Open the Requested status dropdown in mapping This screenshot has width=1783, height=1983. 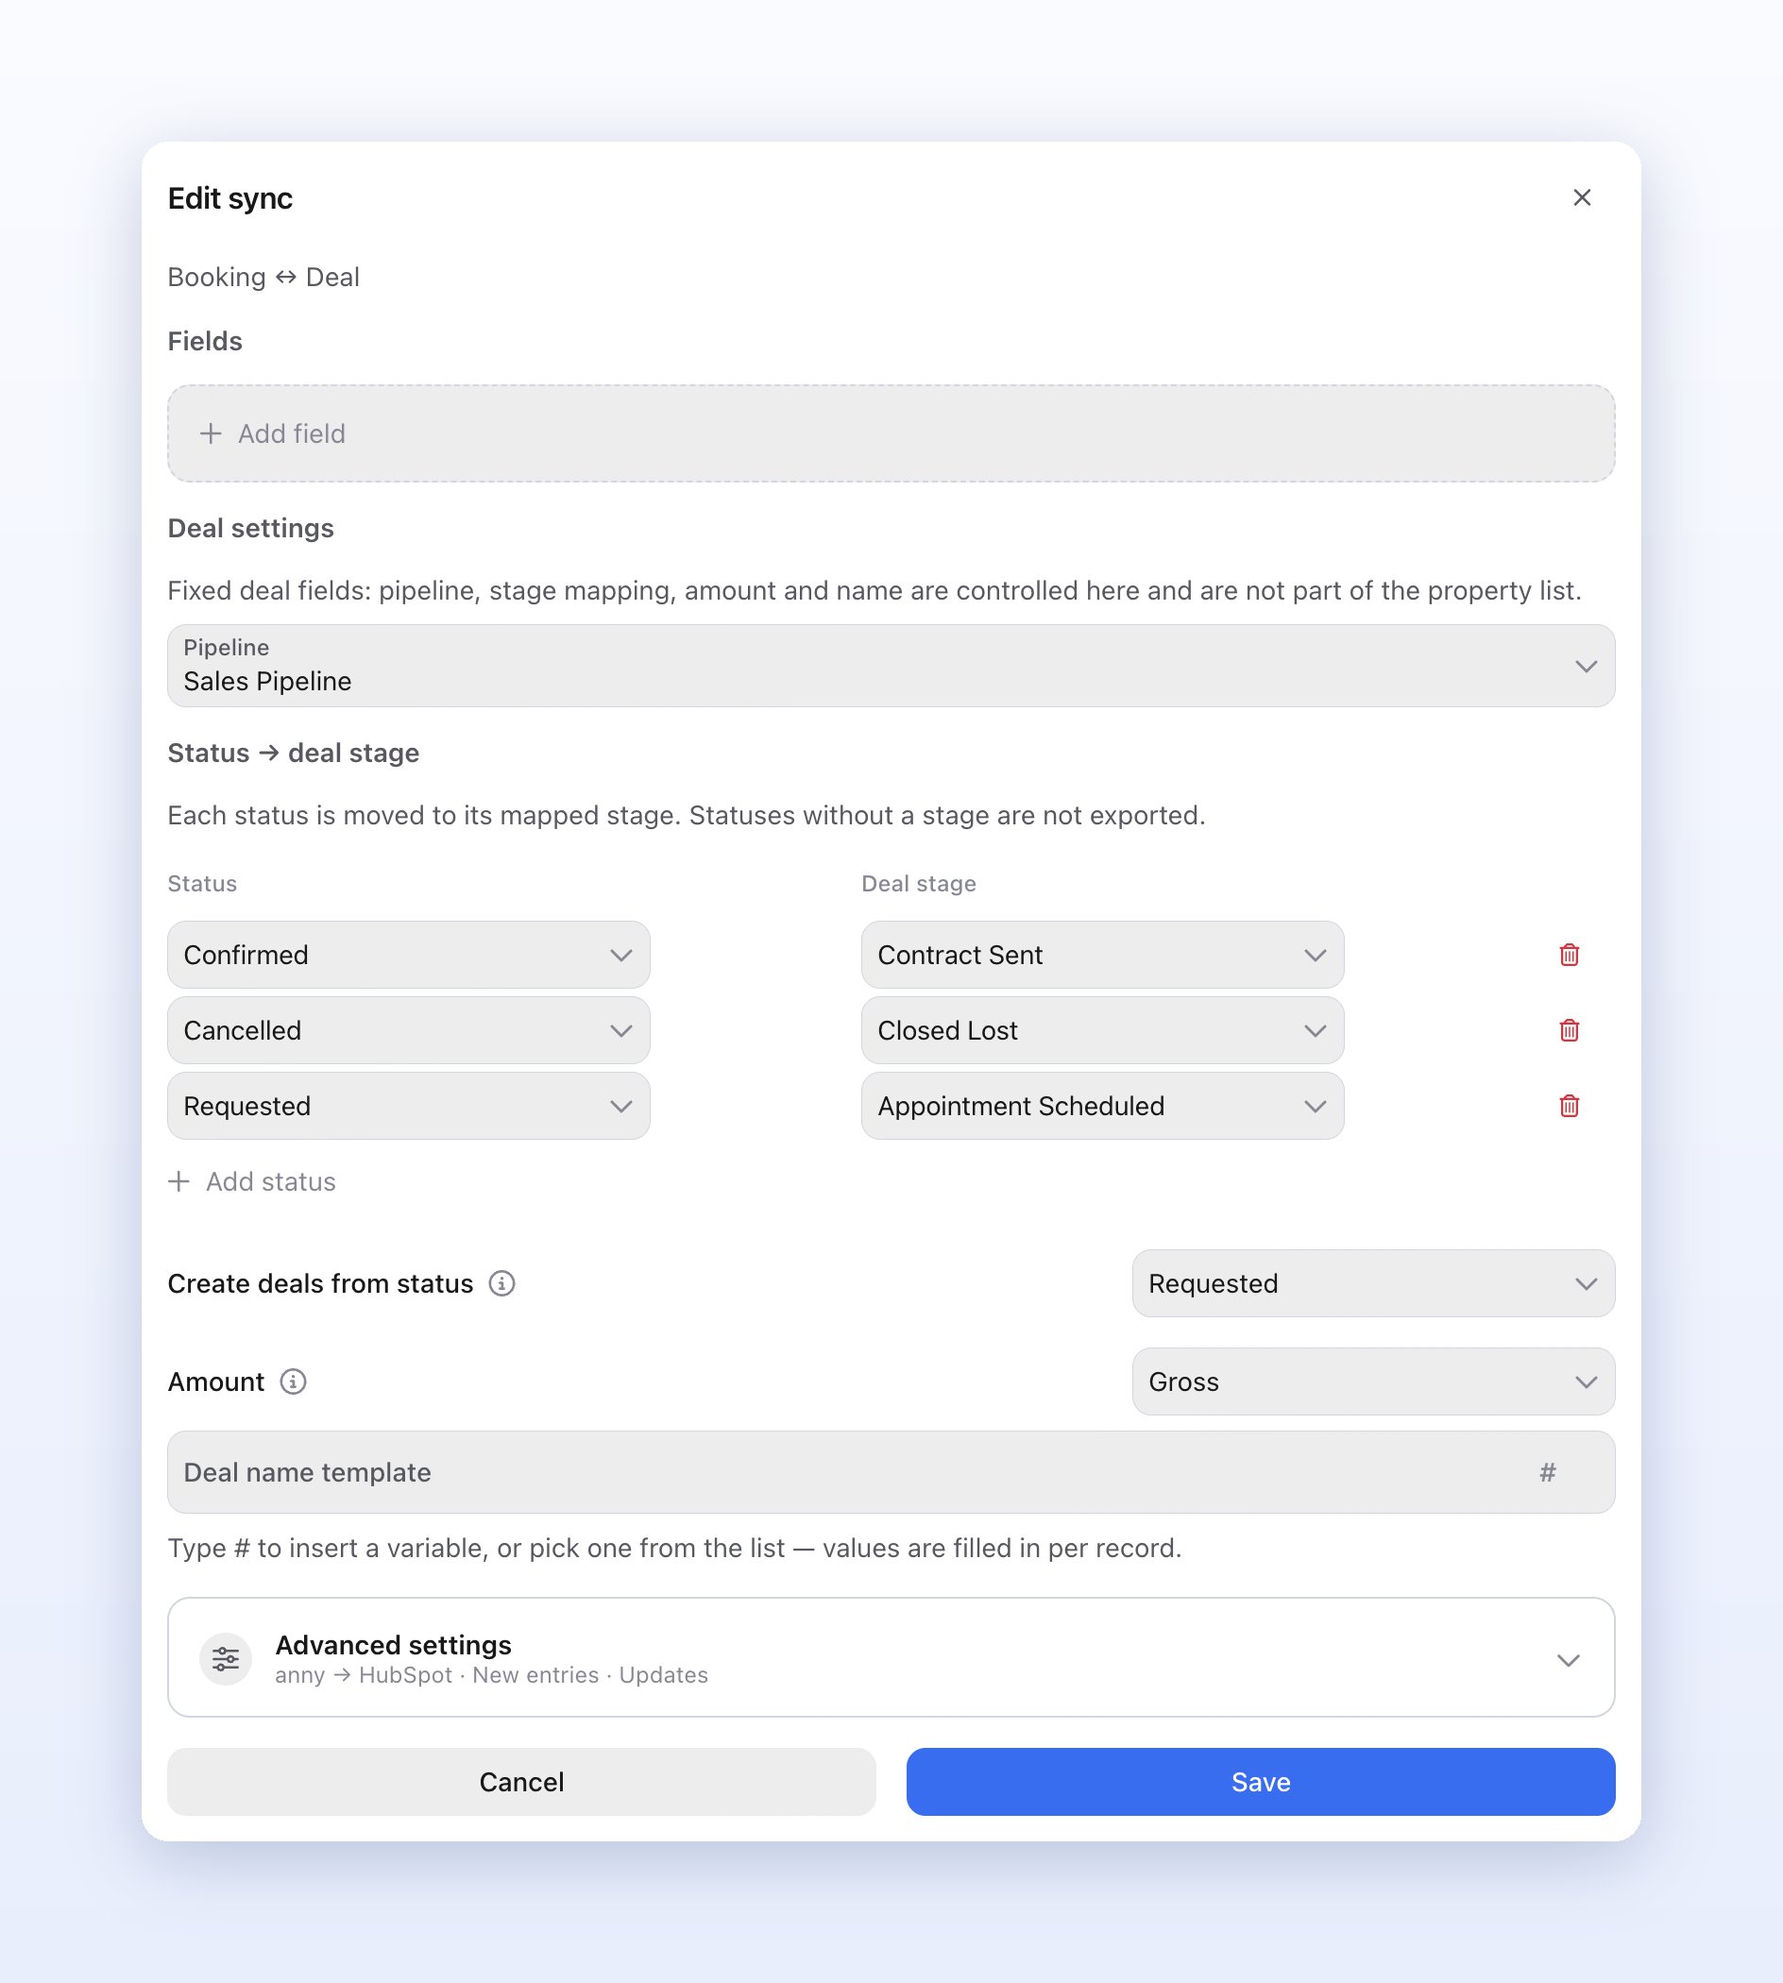coord(409,1105)
